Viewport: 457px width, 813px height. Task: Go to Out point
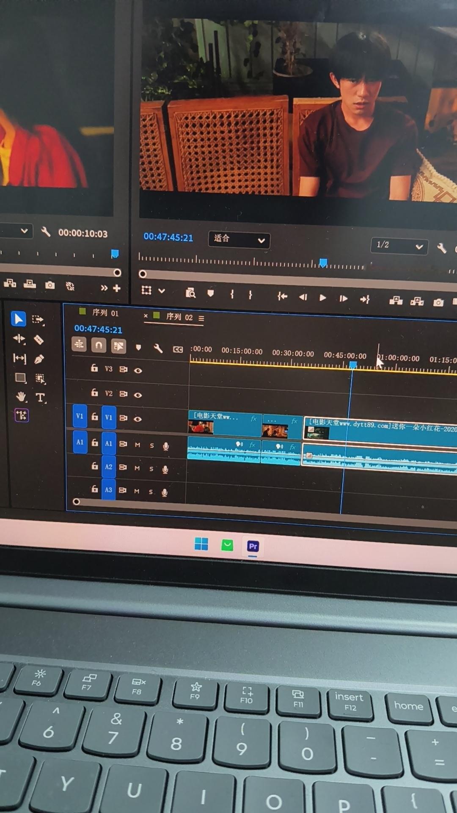[x=365, y=299]
